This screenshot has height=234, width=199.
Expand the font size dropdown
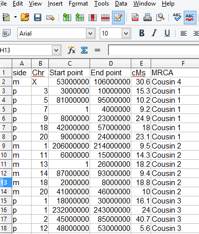(126, 34)
